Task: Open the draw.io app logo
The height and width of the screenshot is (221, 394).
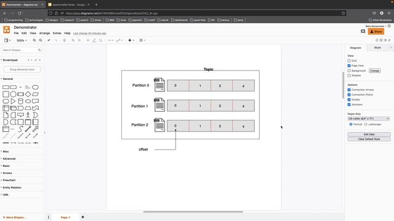Action: (7, 29)
